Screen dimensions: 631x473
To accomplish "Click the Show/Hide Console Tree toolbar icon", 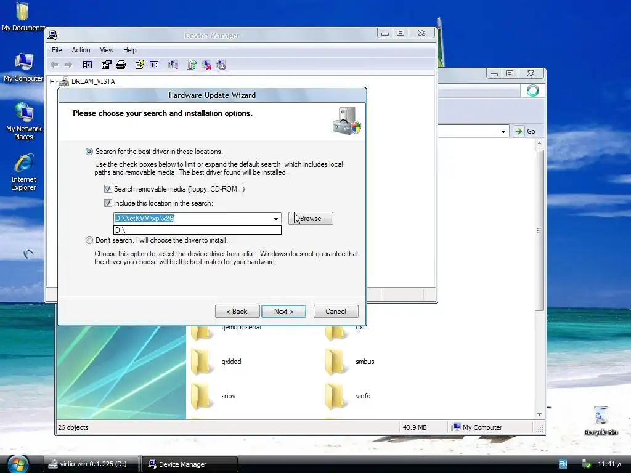I will [88, 65].
